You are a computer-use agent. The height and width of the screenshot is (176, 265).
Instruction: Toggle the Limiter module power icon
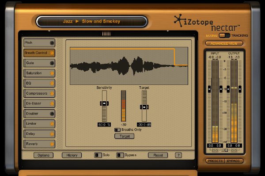(52, 124)
